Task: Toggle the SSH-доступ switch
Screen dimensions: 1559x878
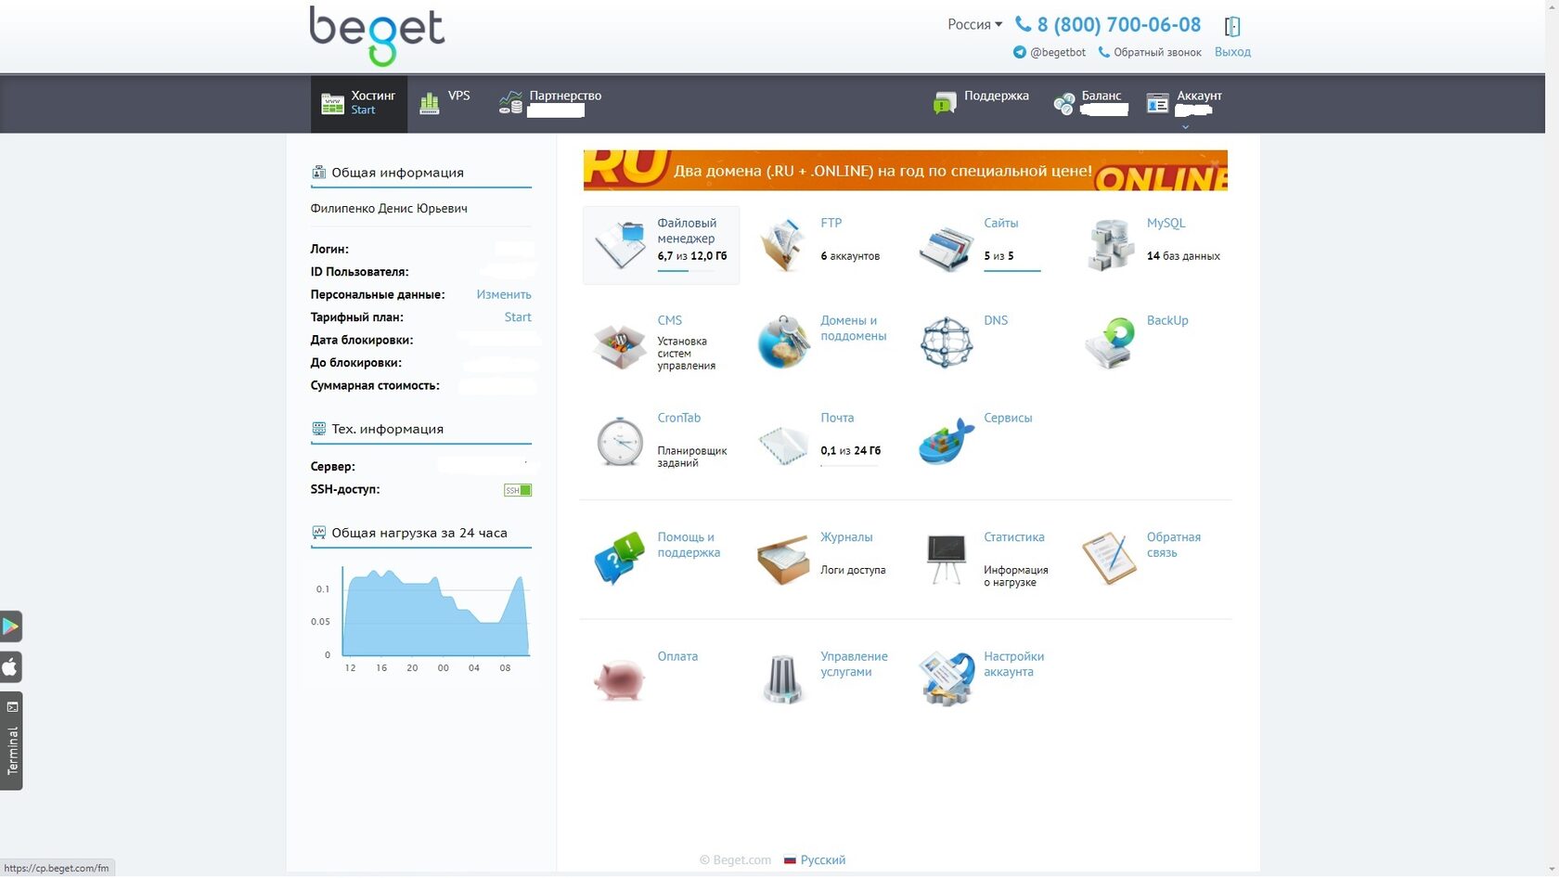Action: coord(518,490)
